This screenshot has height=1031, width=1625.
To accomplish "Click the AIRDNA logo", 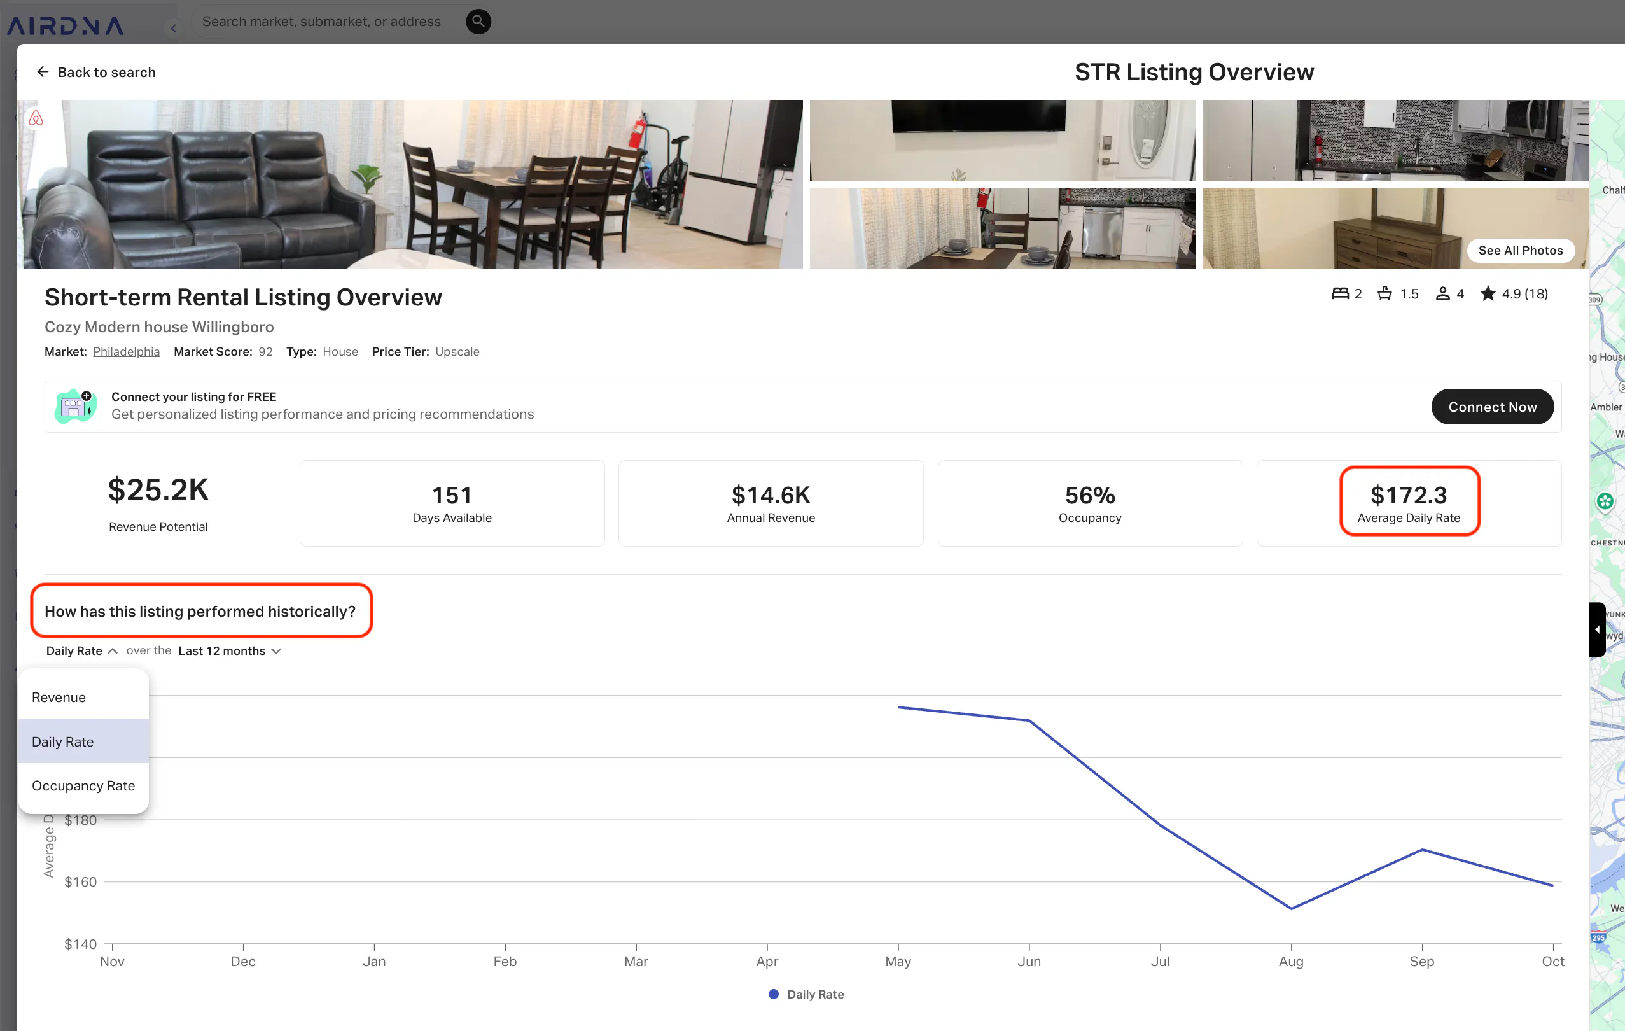I will click(x=66, y=25).
